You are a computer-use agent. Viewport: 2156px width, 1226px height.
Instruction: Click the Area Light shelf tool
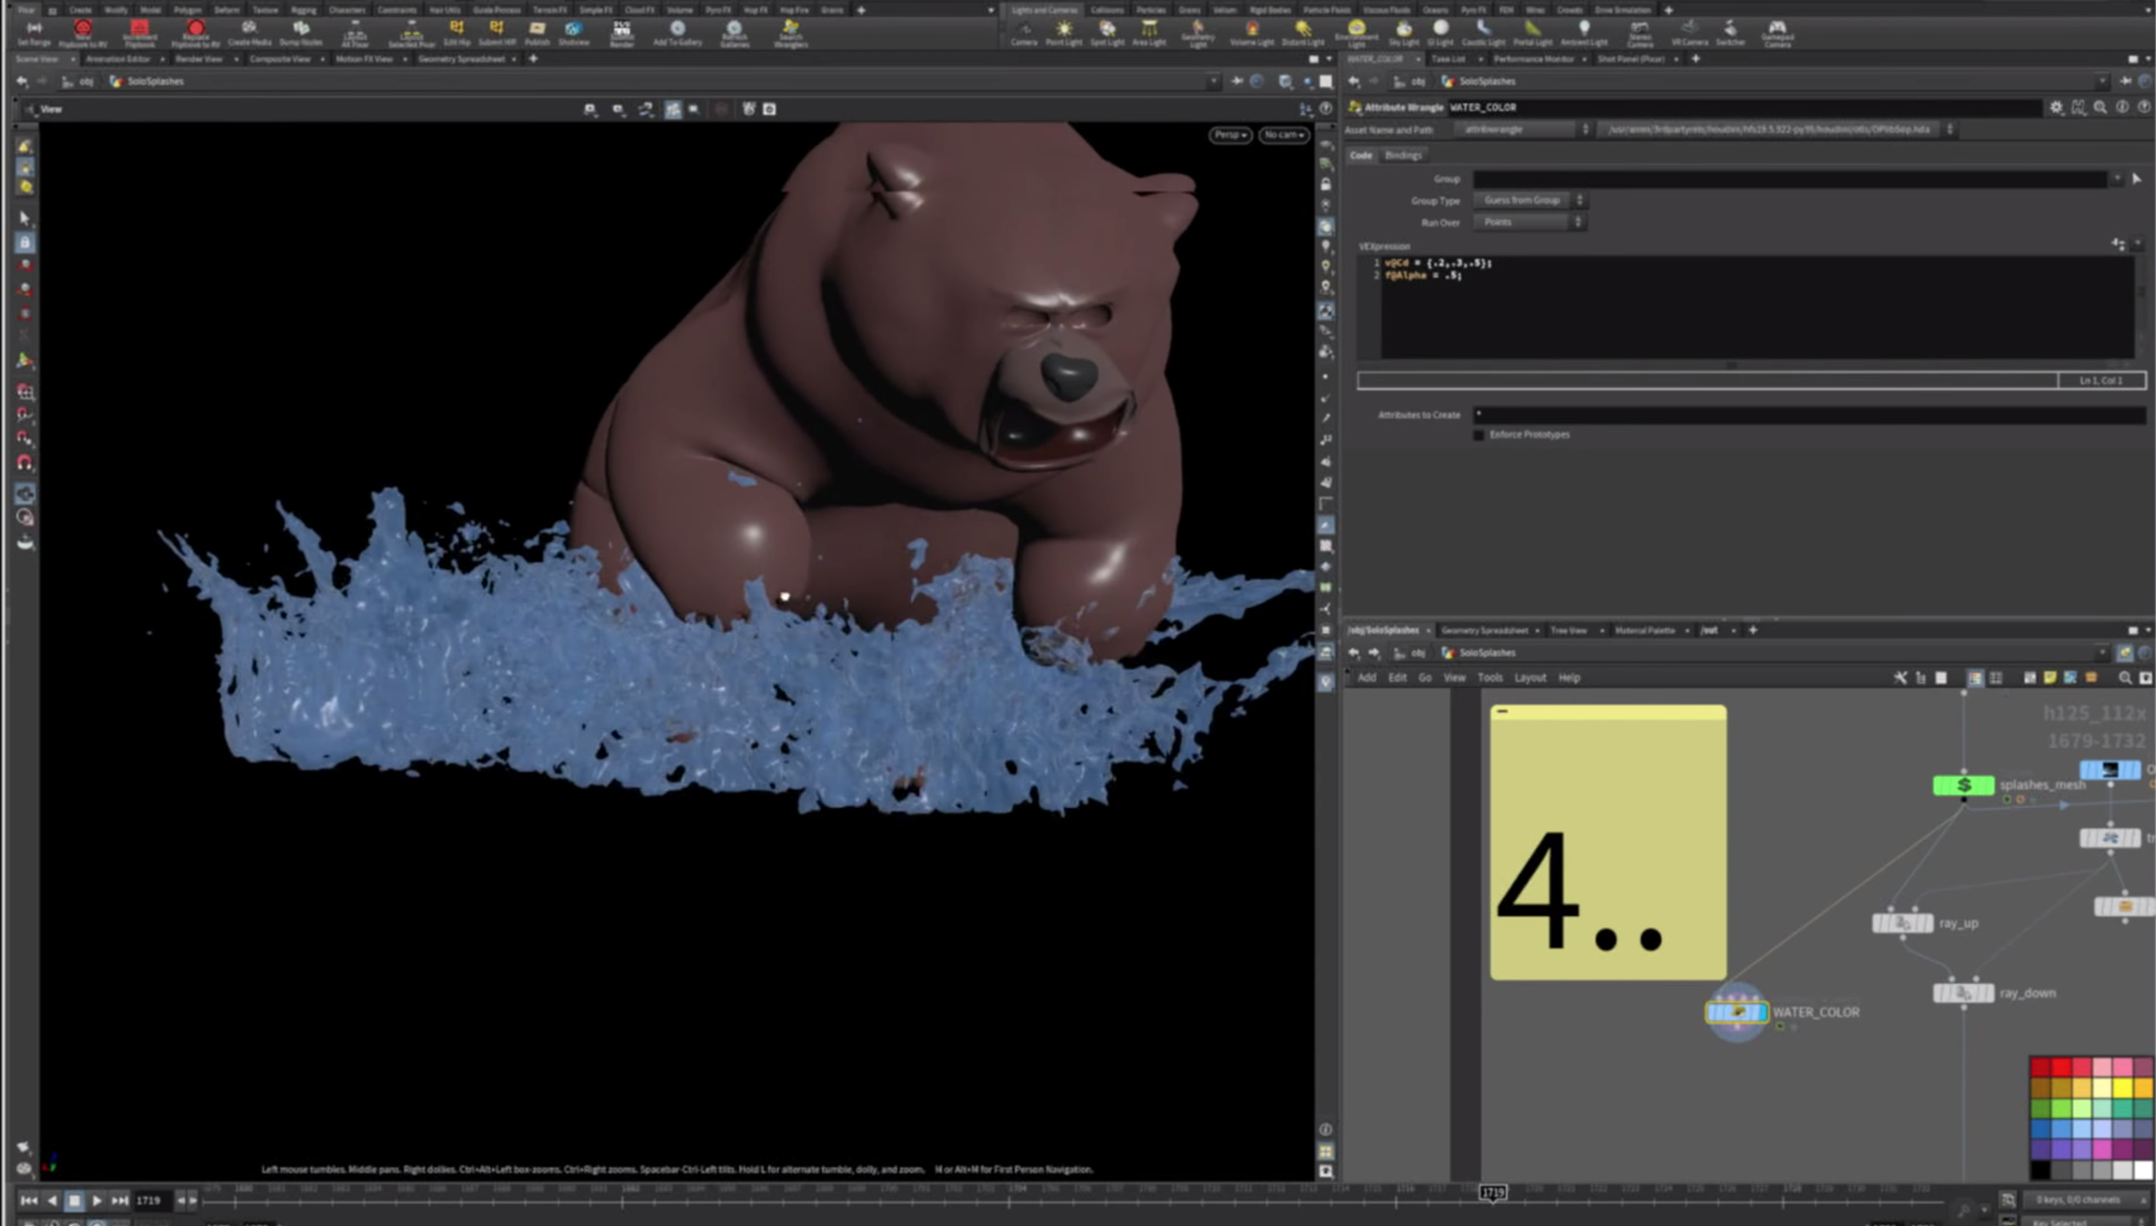click(x=1149, y=33)
